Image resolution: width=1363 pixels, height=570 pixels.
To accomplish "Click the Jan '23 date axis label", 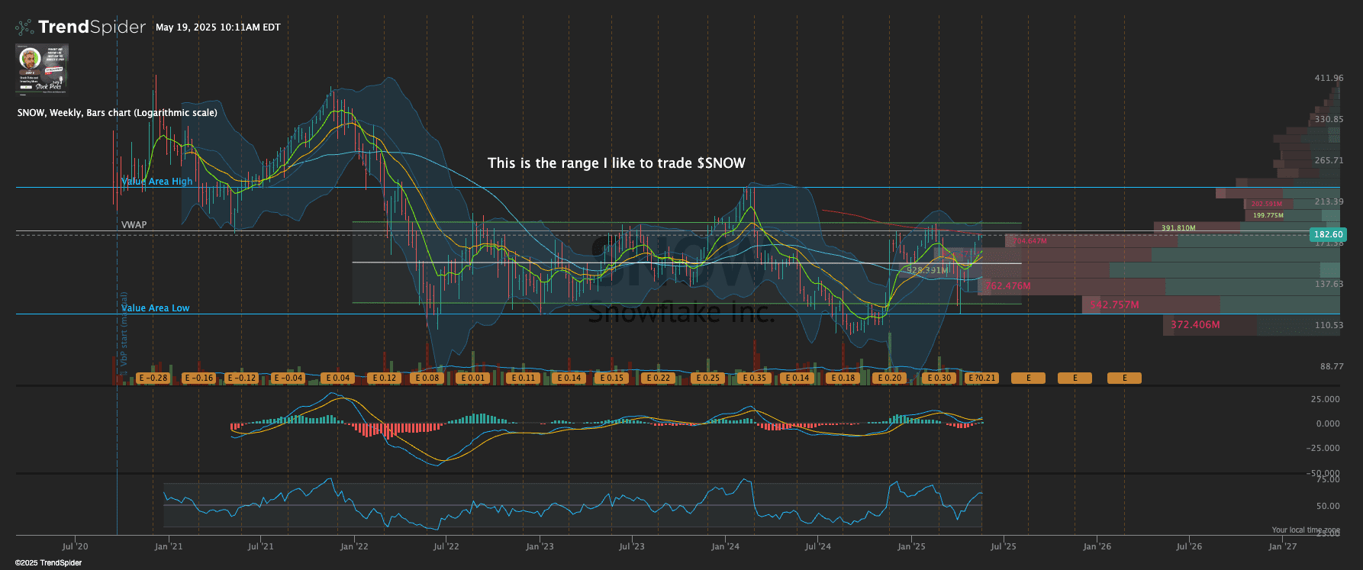I will tap(540, 546).
